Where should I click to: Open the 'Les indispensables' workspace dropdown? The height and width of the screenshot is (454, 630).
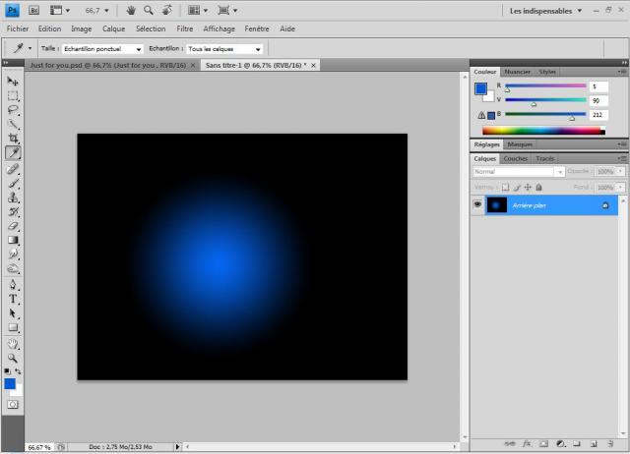pos(545,11)
